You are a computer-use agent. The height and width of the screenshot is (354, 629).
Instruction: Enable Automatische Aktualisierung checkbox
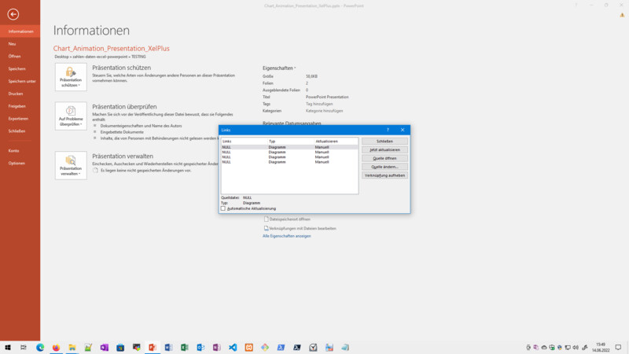(223, 208)
